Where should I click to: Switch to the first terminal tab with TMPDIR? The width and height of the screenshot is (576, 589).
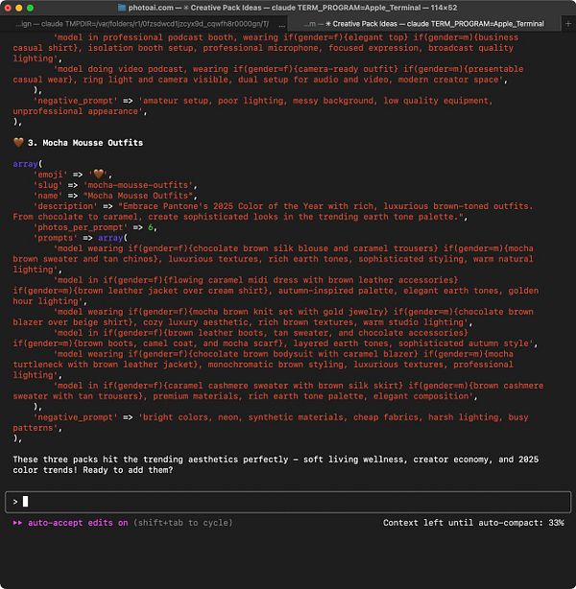click(143, 24)
